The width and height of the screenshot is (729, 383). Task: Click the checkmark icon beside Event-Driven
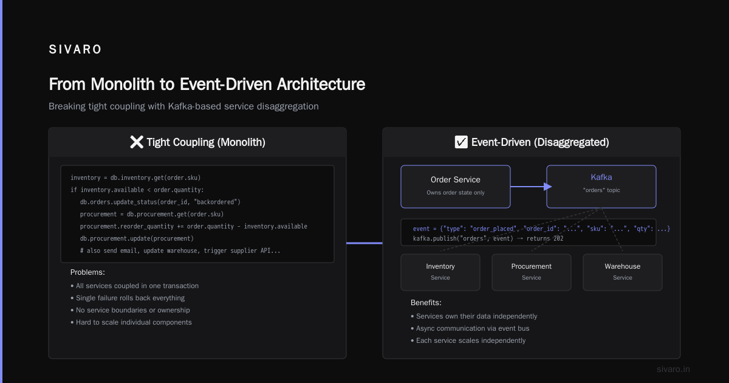pos(461,142)
